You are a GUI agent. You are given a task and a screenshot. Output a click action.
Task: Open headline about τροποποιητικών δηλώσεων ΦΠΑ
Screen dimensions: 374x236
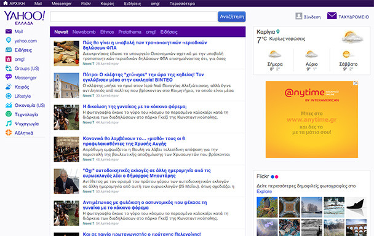coord(145,45)
